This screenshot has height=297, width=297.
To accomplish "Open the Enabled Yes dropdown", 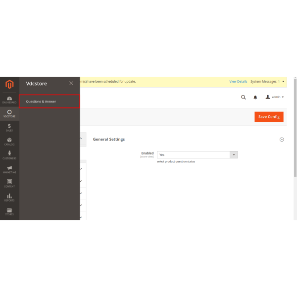I will point(197,154).
